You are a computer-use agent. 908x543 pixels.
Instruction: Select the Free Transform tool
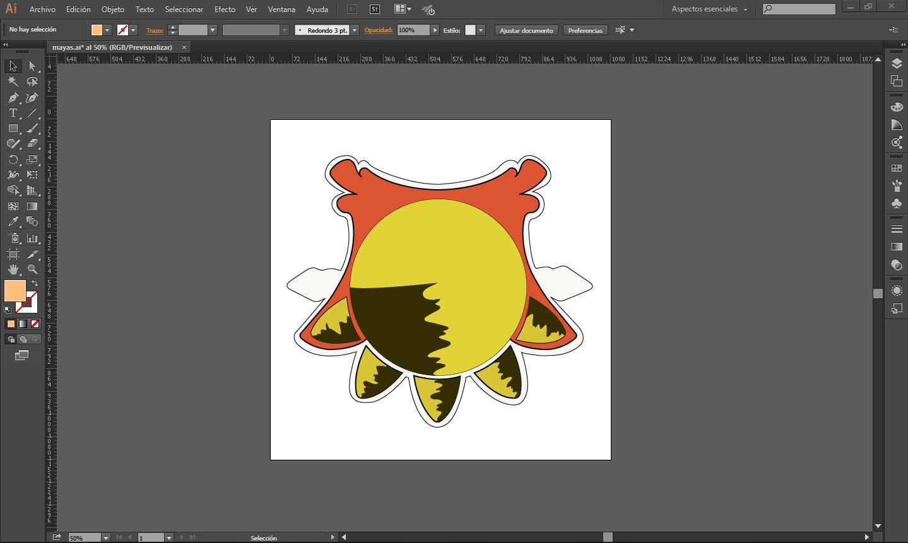pyautogui.click(x=33, y=175)
